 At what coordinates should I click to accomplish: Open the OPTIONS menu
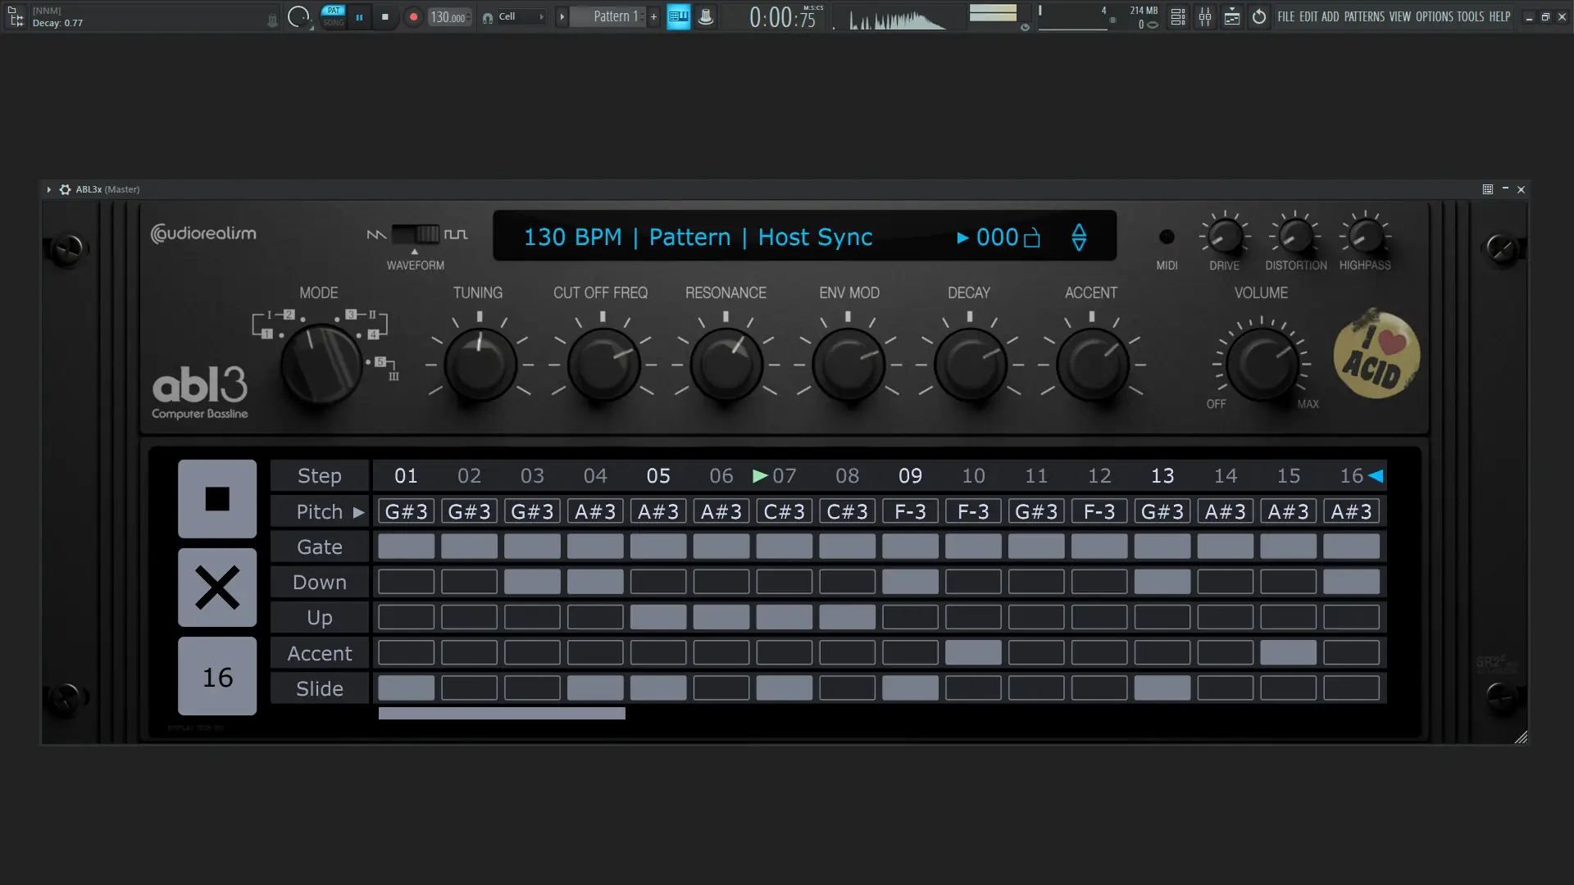coord(1434,17)
